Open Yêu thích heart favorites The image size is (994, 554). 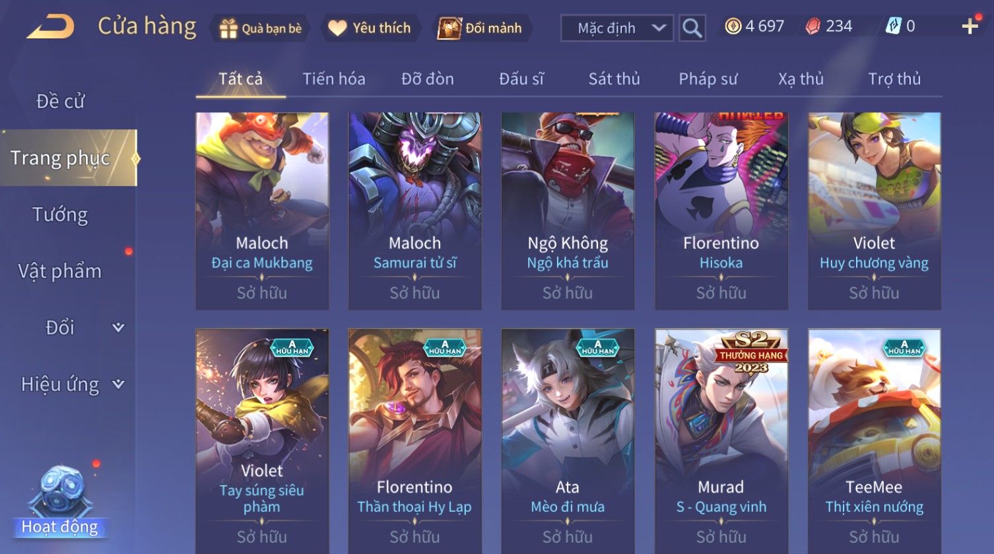click(x=337, y=28)
